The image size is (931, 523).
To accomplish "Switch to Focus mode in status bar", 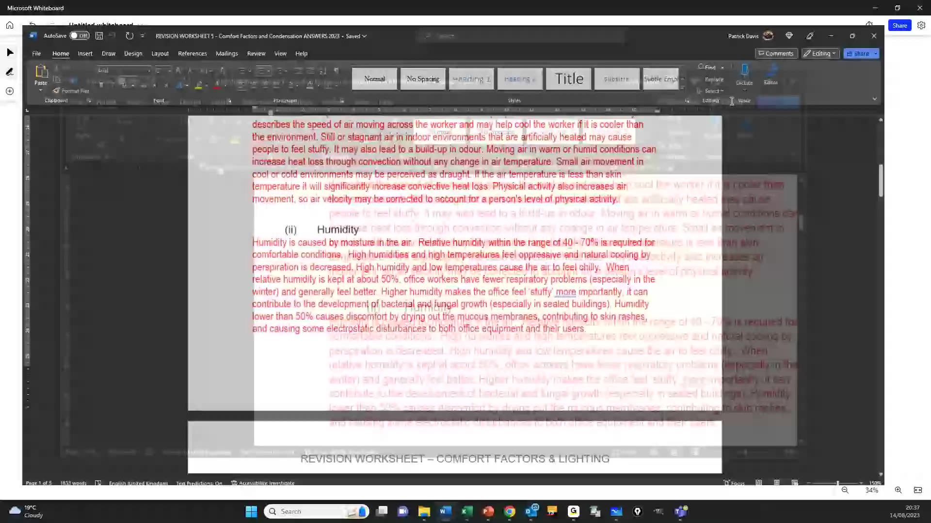I will coord(734,483).
